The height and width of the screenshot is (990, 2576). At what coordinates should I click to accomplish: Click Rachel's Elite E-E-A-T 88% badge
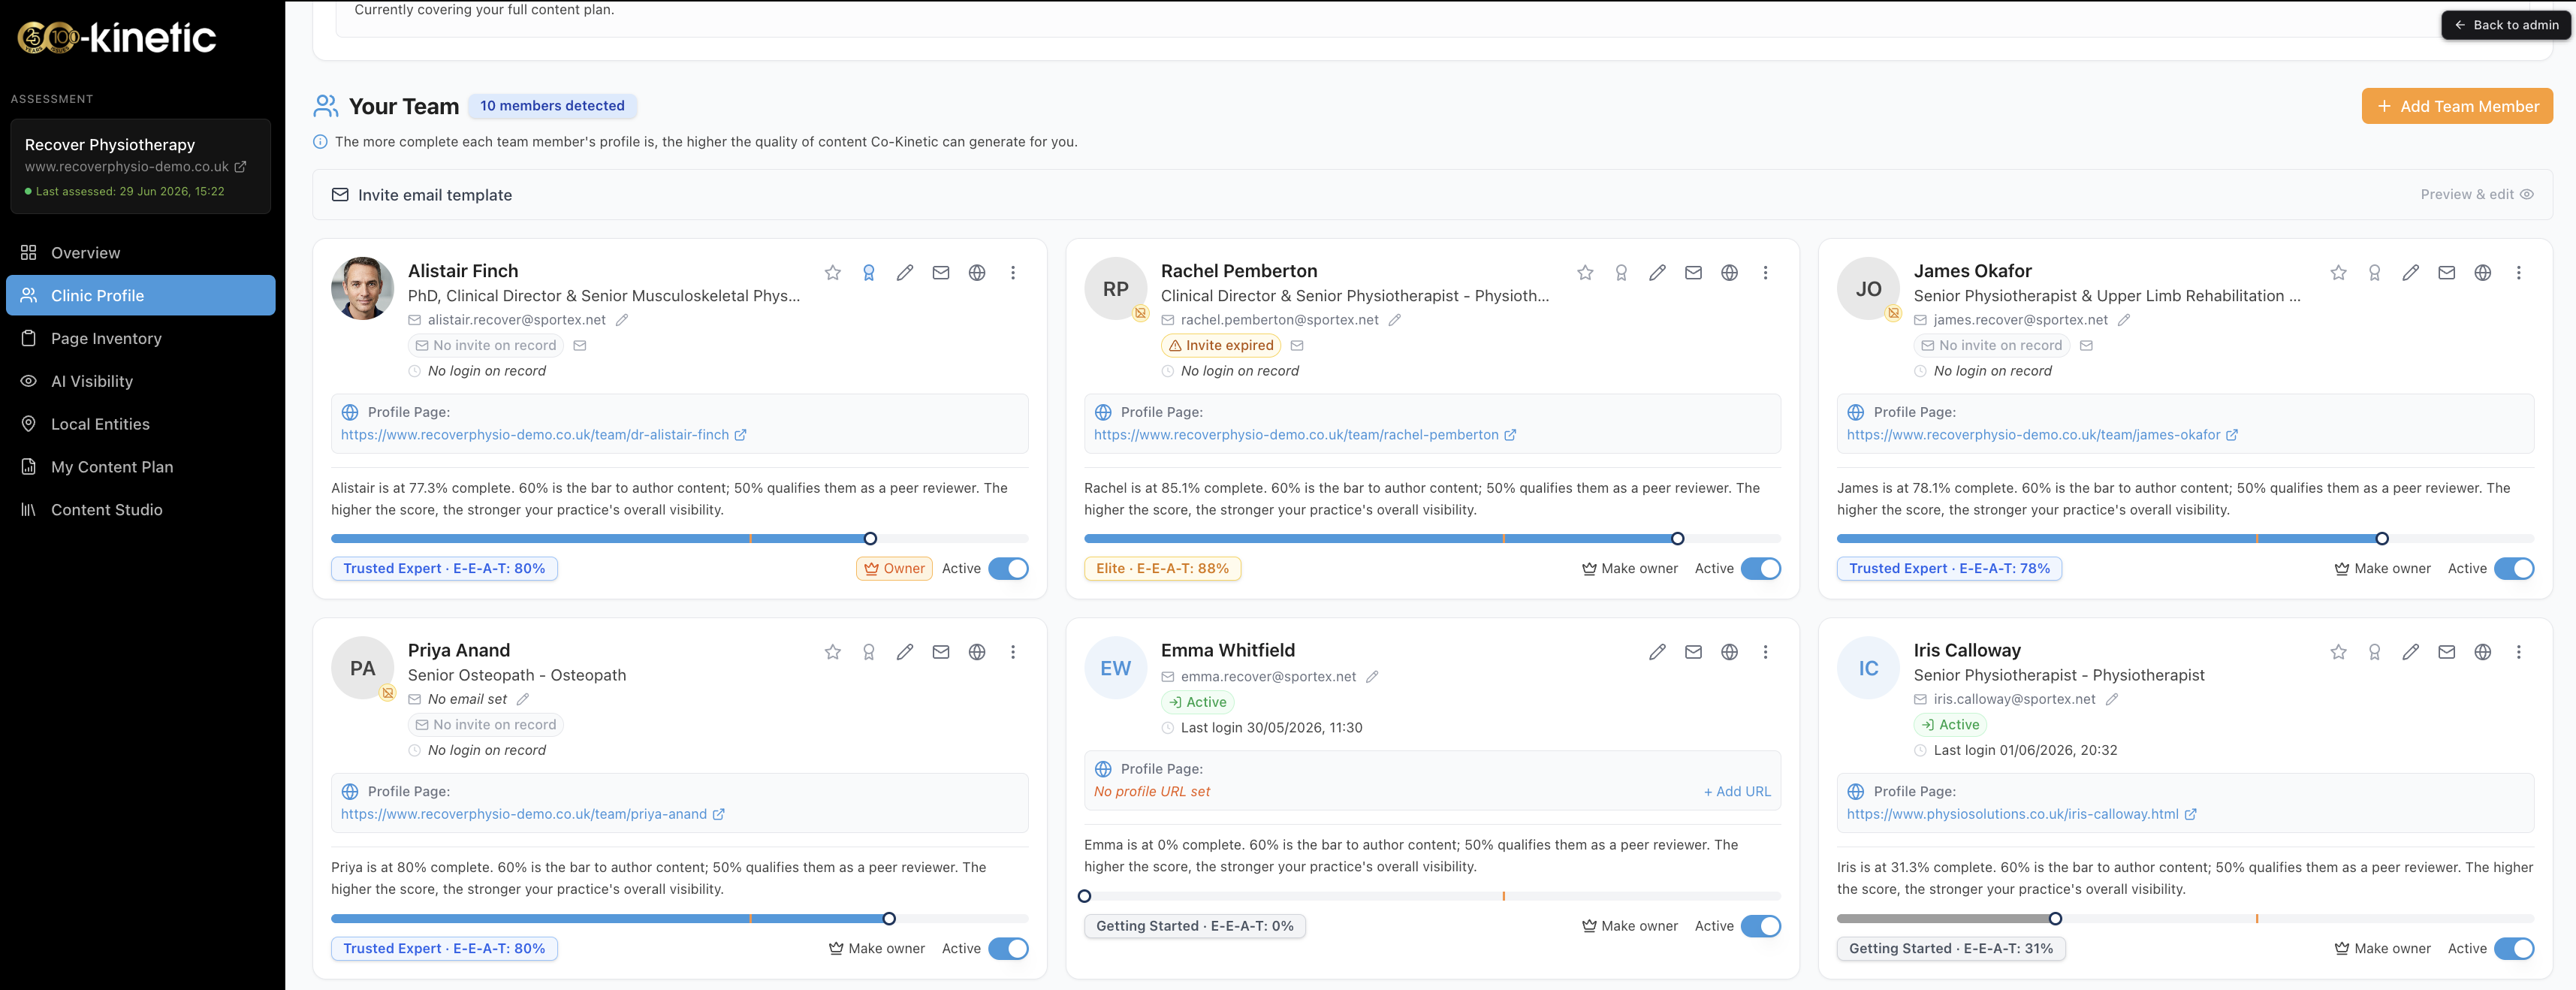(1162, 569)
